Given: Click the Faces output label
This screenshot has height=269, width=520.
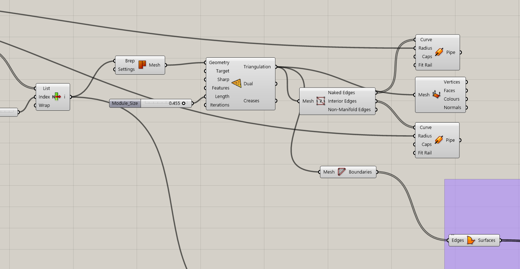Looking at the screenshot, I should click(449, 91).
